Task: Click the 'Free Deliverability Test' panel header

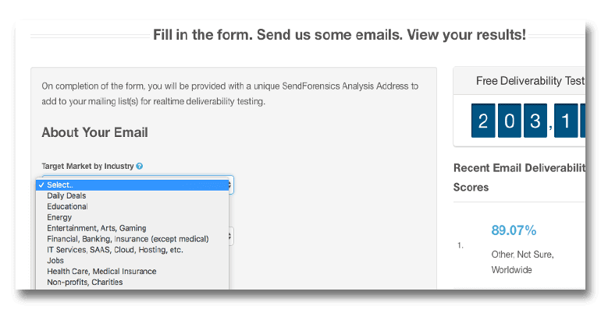Action: coord(518,81)
